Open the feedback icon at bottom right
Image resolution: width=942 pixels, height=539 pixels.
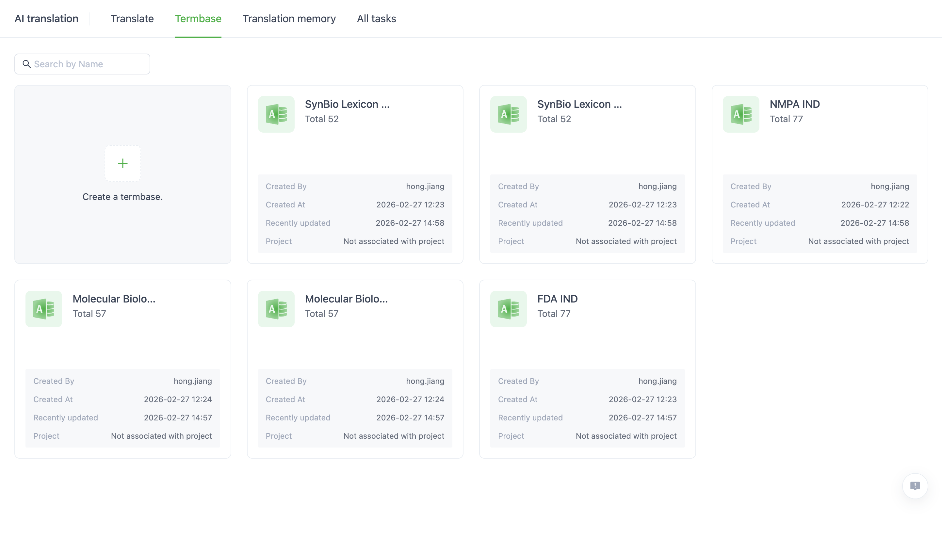[x=915, y=486]
